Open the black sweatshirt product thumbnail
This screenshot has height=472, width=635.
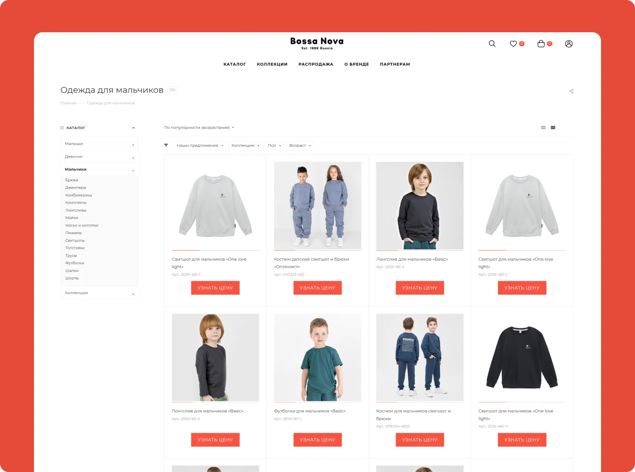(522, 357)
